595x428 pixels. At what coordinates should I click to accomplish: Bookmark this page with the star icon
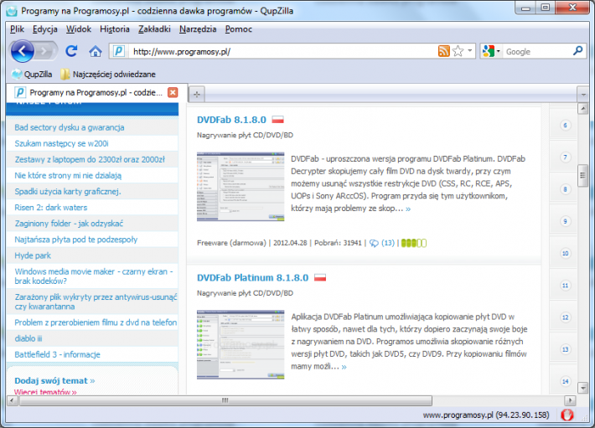[x=458, y=51]
